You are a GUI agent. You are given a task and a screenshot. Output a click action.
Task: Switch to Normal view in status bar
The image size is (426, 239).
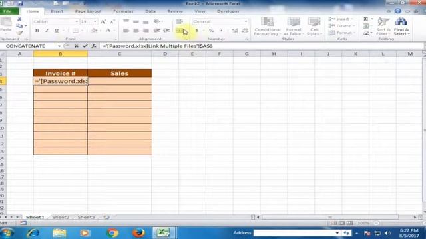click(333, 223)
